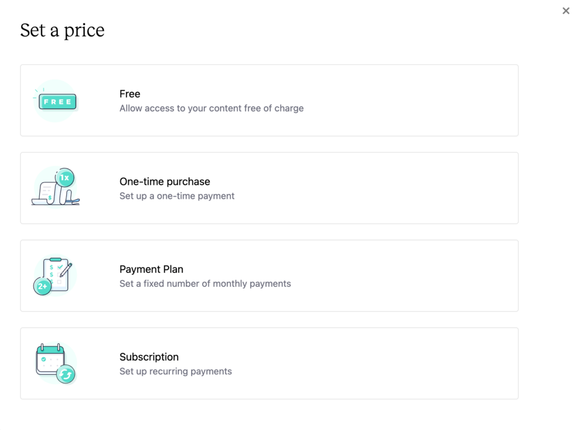This screenshot has height=430, width=581.
Task: Close the Set a price dialog
Action: point(566,11)
